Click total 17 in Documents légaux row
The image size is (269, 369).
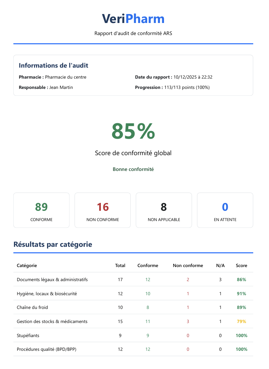(120, 279)
